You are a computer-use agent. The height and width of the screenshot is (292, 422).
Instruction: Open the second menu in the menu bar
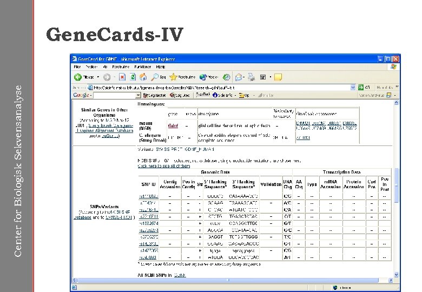(x=91, y=67)
